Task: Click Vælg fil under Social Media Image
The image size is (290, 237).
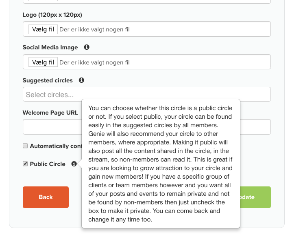Action: tap(43, 62)
